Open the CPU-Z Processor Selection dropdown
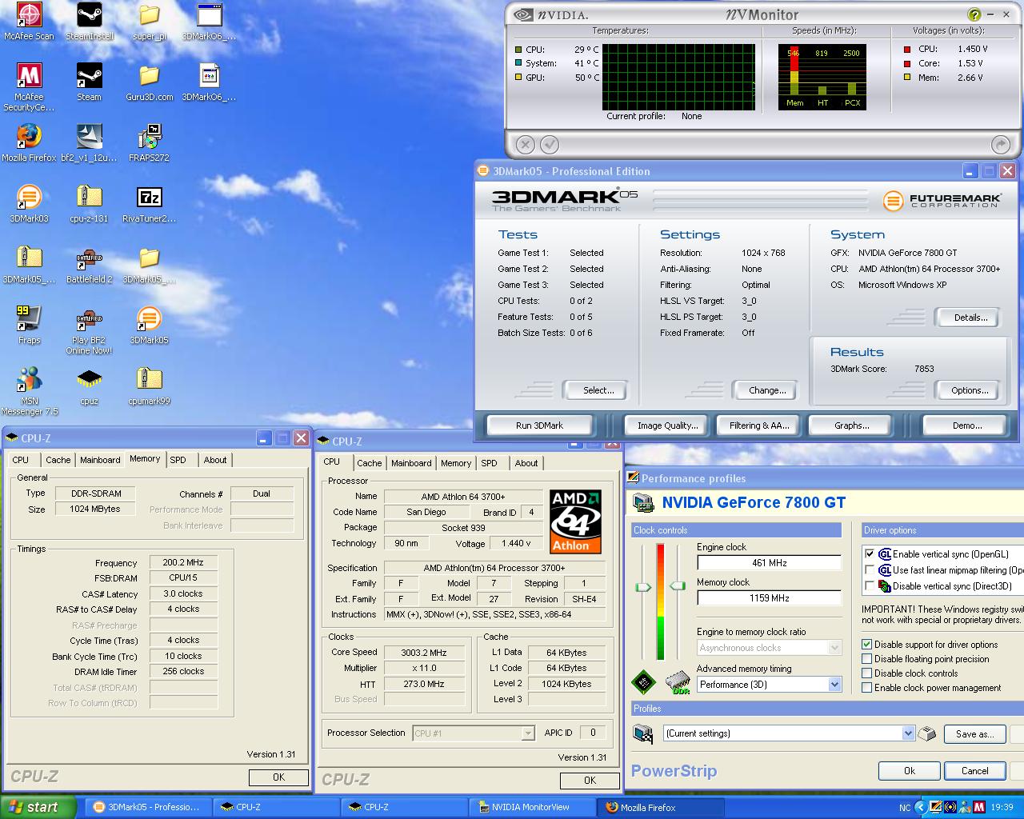 527,733
